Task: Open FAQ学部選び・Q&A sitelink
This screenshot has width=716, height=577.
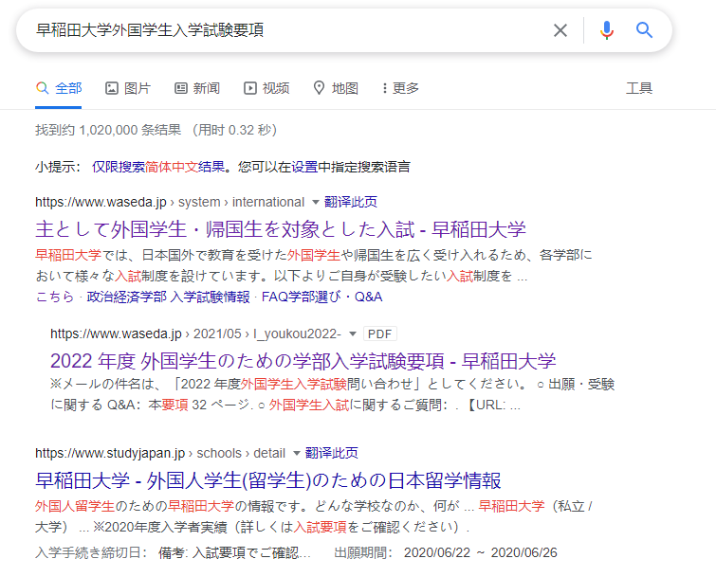Action: 321,297
